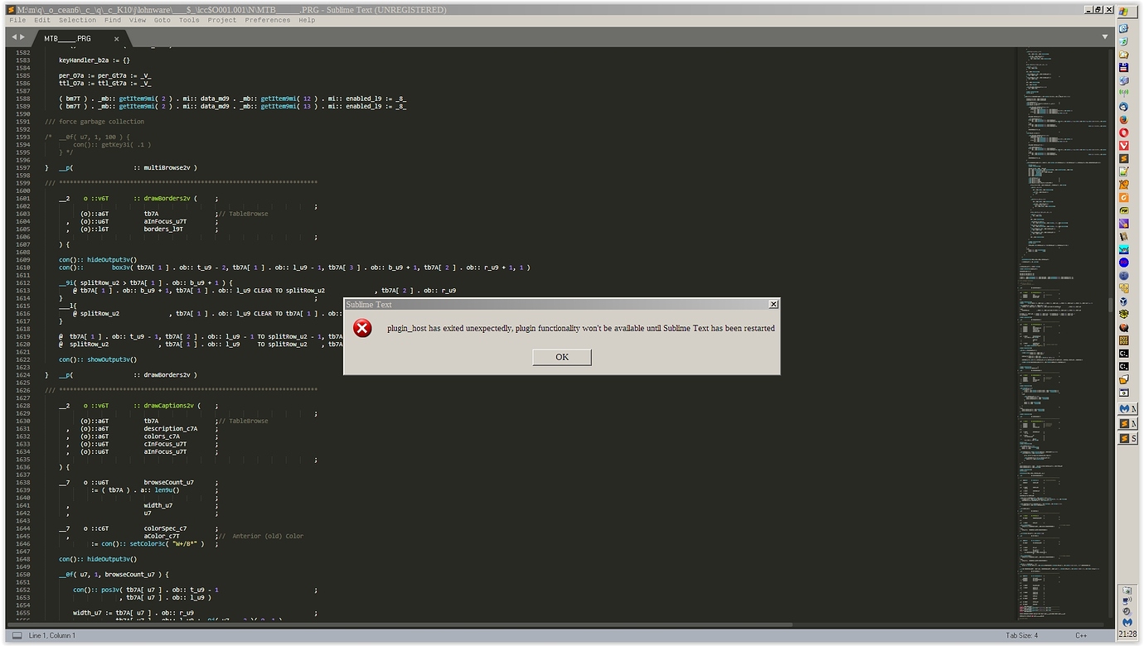Close the Sublime Text error dialog

(773, 305)
